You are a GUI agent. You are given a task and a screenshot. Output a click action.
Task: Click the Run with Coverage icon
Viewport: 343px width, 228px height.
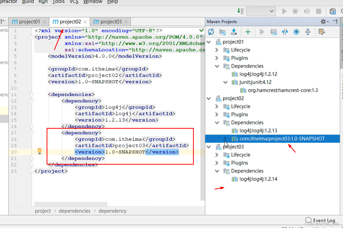[x=307, y=11]
